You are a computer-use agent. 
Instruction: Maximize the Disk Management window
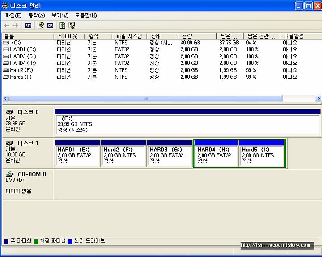tap(308, 6)
